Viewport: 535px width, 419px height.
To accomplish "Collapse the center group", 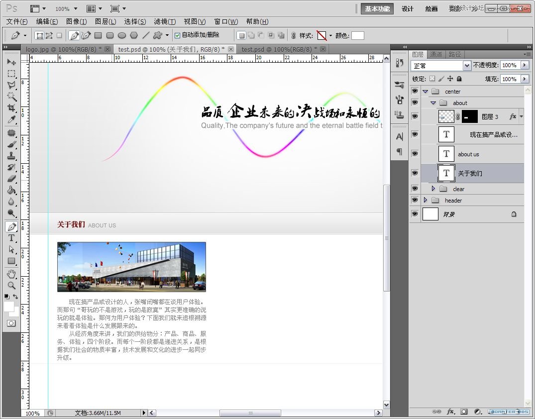I will (x=425, y=92).
